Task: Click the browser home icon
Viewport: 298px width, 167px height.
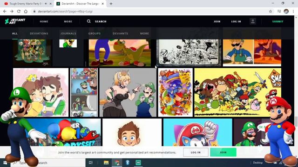Action: (26, 11)
